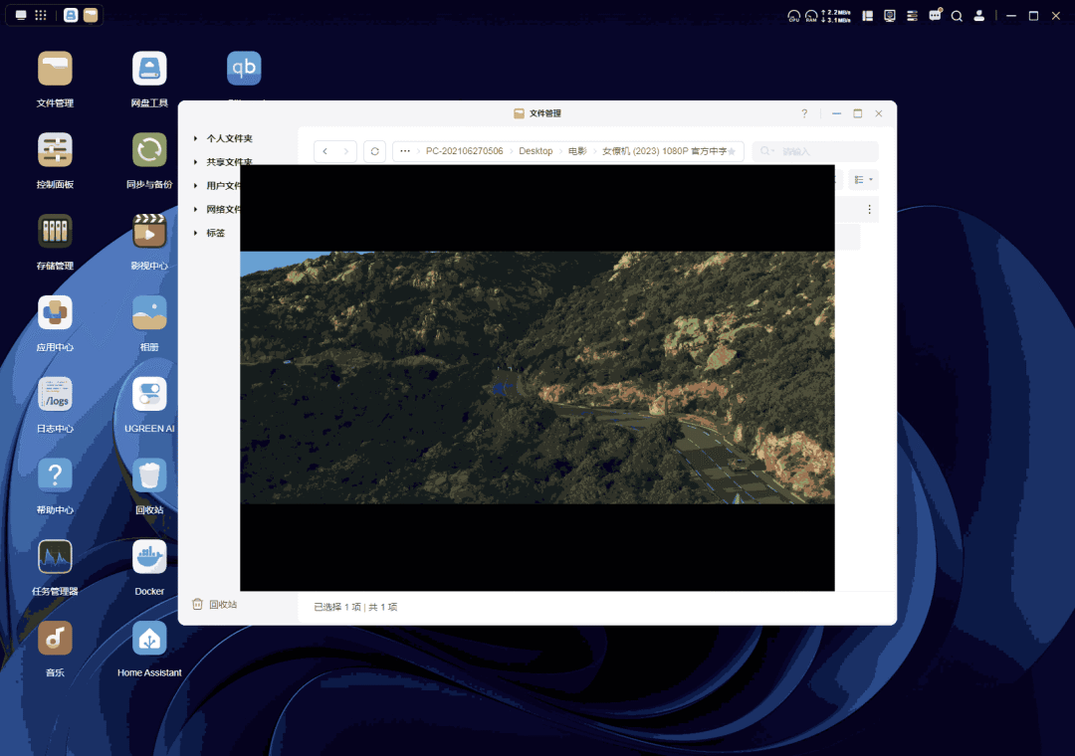Viewport: 1075px width, 756px height.
Task: Open the 相册 desktop icon
Action: (149, 313)
